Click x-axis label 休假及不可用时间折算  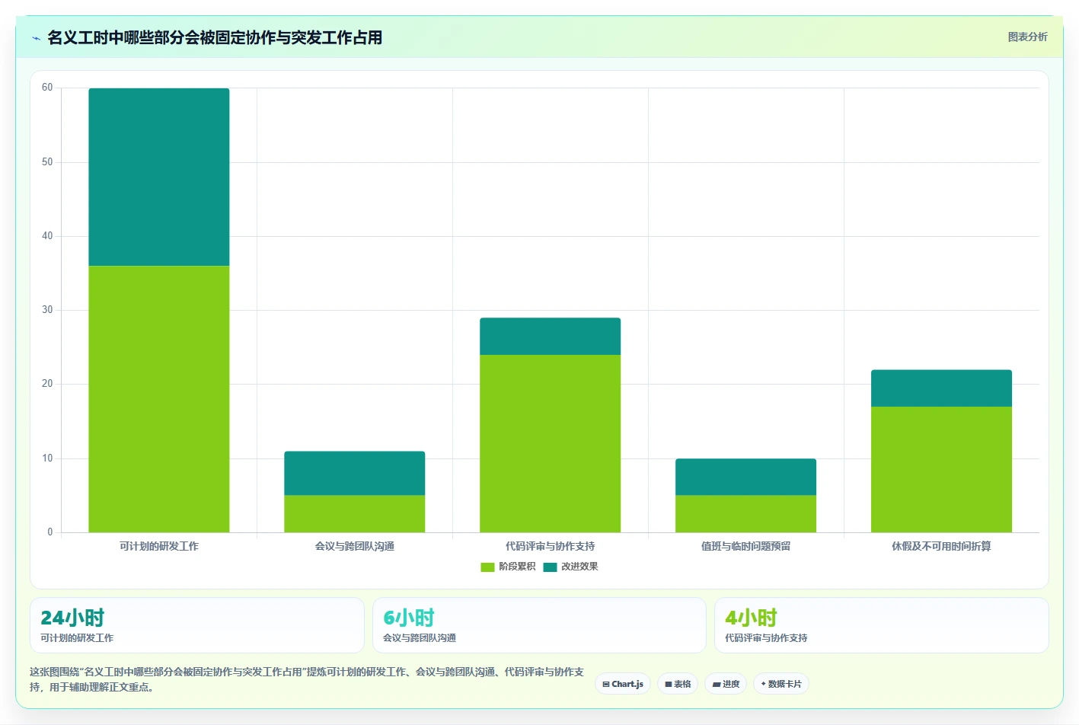[942, 546]
